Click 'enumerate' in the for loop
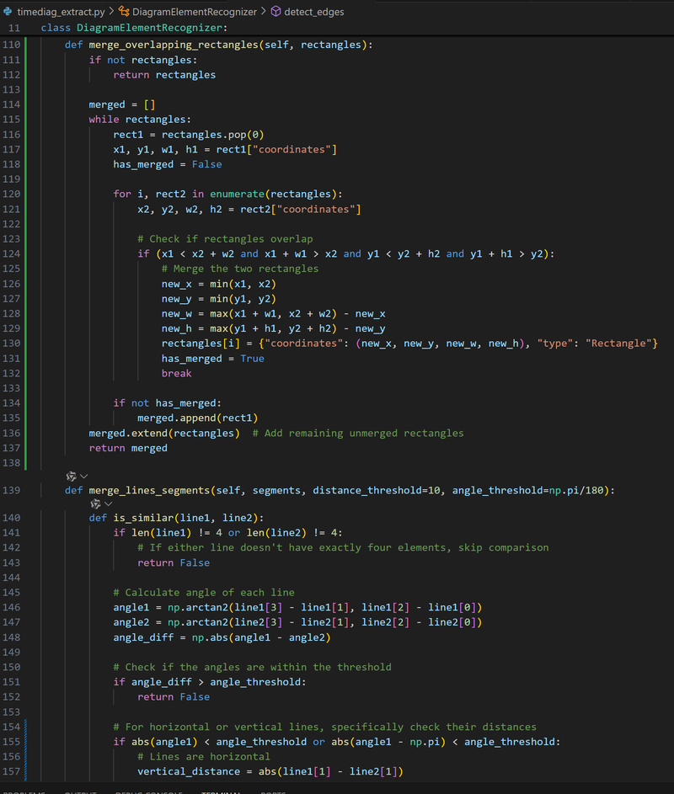Screen dimensions: 674x794 coord(238,194)
